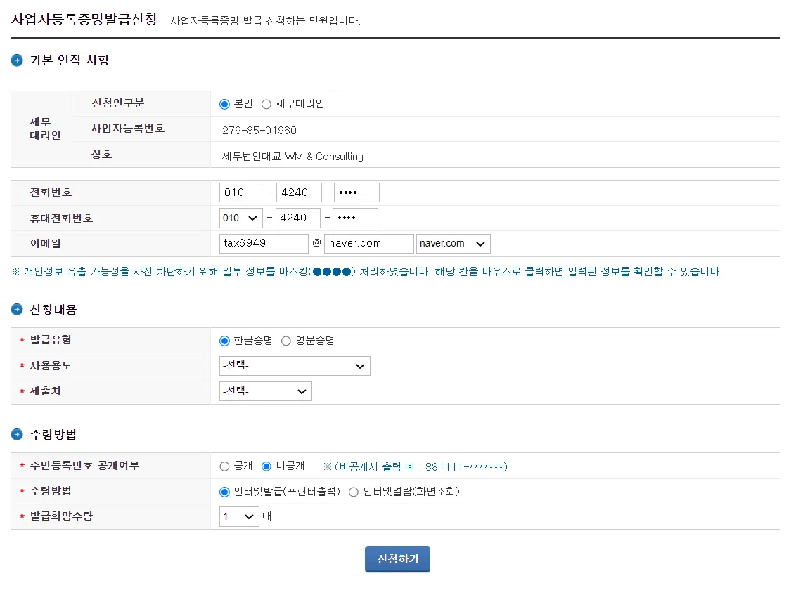
Task: Click the email ID field tax6949
Action: (x=264, y=244)
